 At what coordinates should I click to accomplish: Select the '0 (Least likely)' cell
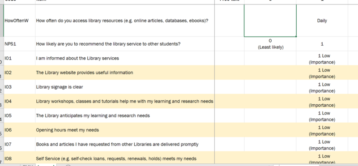coord(270,44)
